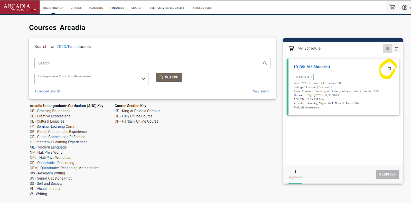411x203 pixels.
Task: Click the 'NPL - Nat/Phys World Lab' entry
Action: [x=51, y=158]
